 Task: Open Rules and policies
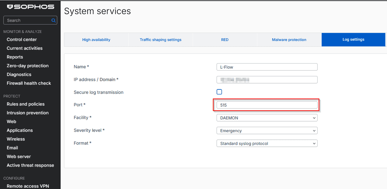(x=26, y=104)
